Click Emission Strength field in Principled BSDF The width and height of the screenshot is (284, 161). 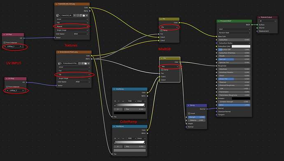[234, 102]
